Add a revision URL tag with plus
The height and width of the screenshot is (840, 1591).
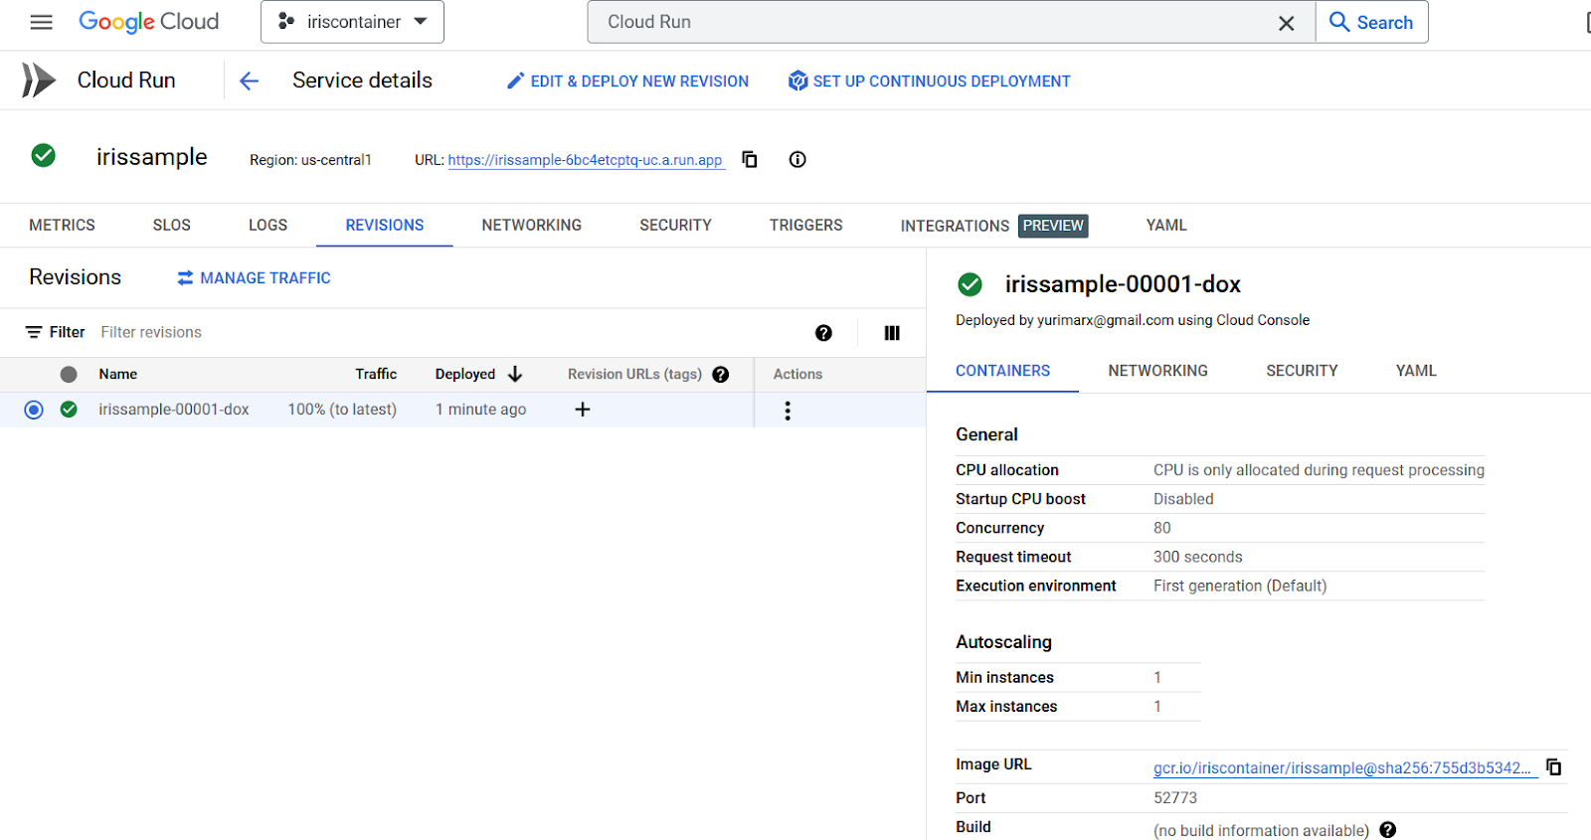(x=583, y=410)
